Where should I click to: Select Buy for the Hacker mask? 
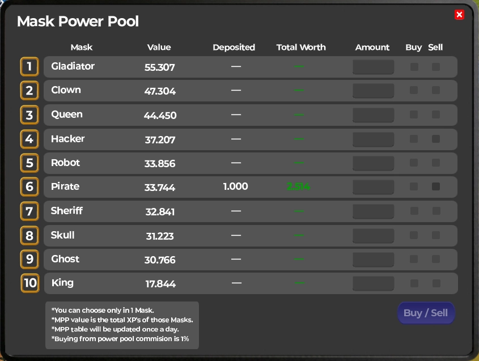[414, 139]
